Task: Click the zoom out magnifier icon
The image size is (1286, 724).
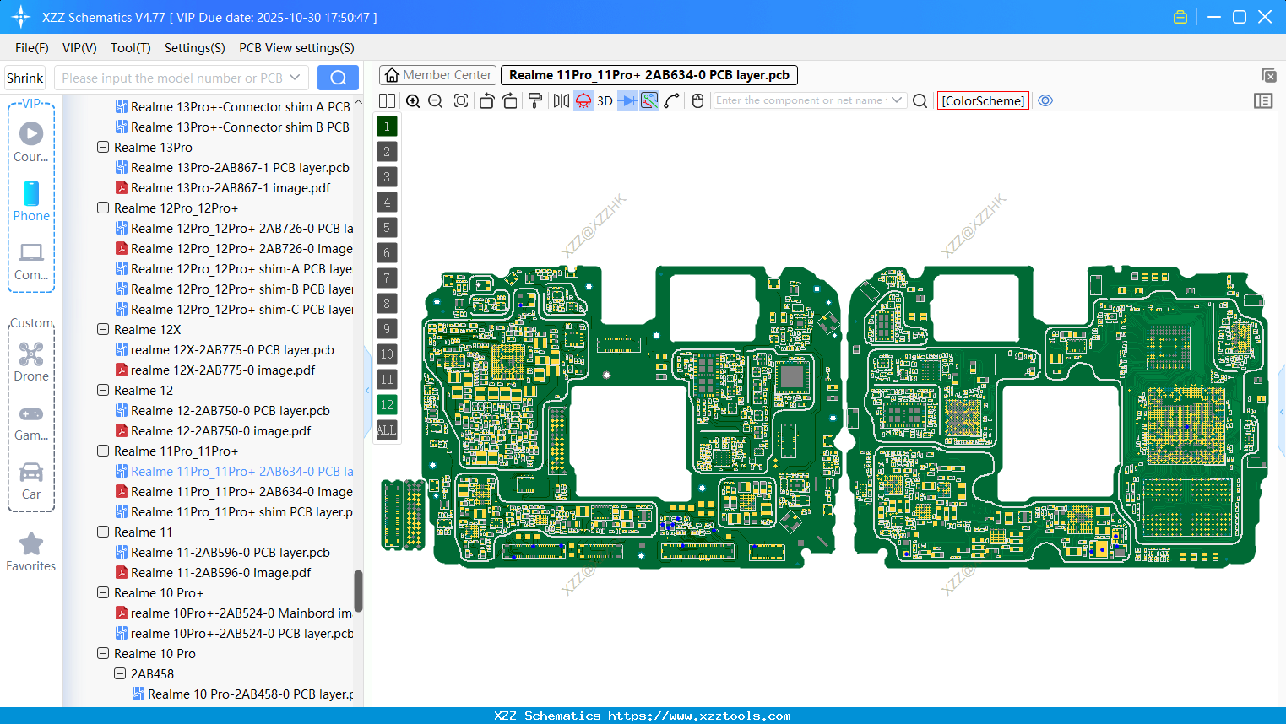Action: (x=435, y=101)
